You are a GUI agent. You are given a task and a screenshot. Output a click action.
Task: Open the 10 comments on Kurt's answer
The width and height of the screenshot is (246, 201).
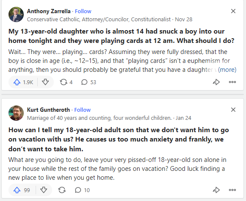click(x=82, y=190)
